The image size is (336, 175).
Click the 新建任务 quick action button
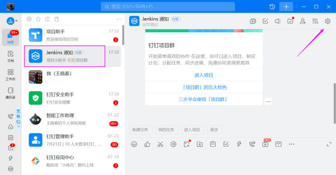140,130
